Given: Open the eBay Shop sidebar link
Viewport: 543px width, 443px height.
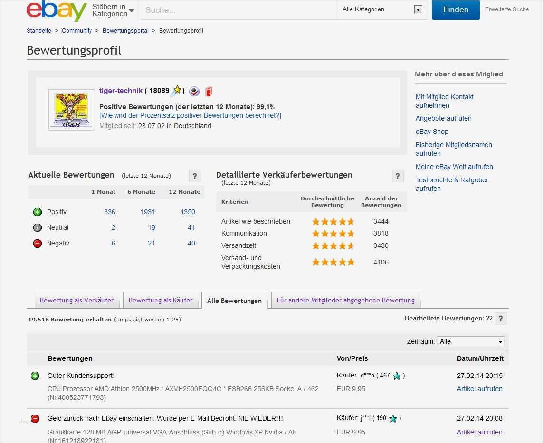Looking at the screenshot, I should tap(432, 132).
